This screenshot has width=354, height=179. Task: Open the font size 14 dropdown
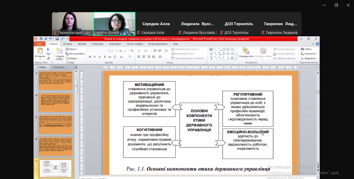[x=117, y=51]
